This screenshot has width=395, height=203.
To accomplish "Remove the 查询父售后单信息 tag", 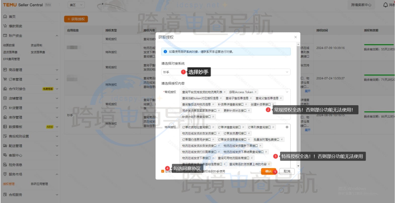I will tap(281, 98).
